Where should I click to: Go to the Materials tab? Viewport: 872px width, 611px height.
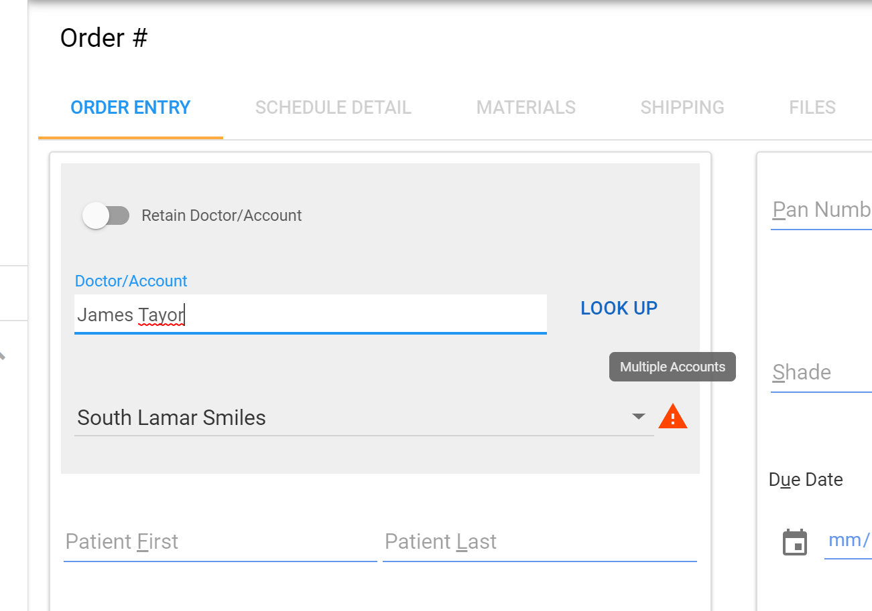click(x=526, y=108)
